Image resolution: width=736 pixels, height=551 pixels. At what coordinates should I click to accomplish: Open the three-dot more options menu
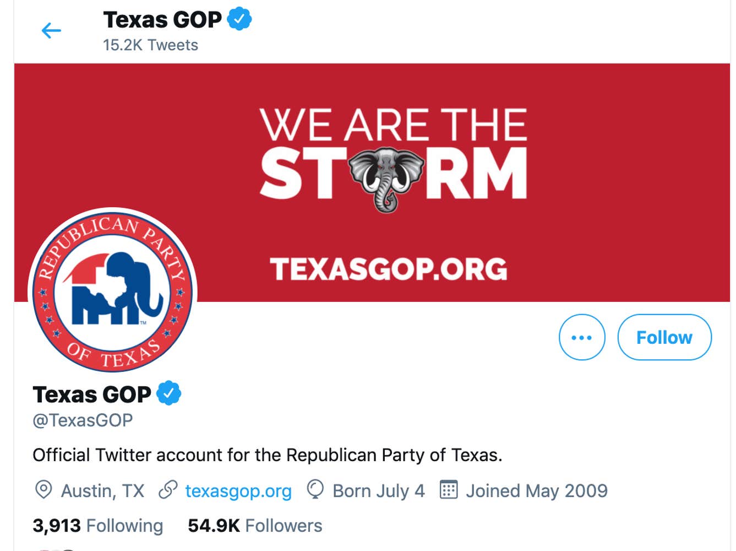(582, 337)
